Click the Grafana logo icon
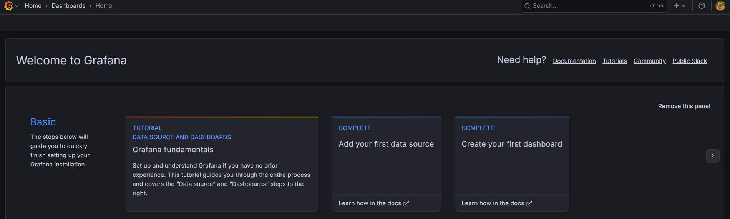 pos(8,6)
